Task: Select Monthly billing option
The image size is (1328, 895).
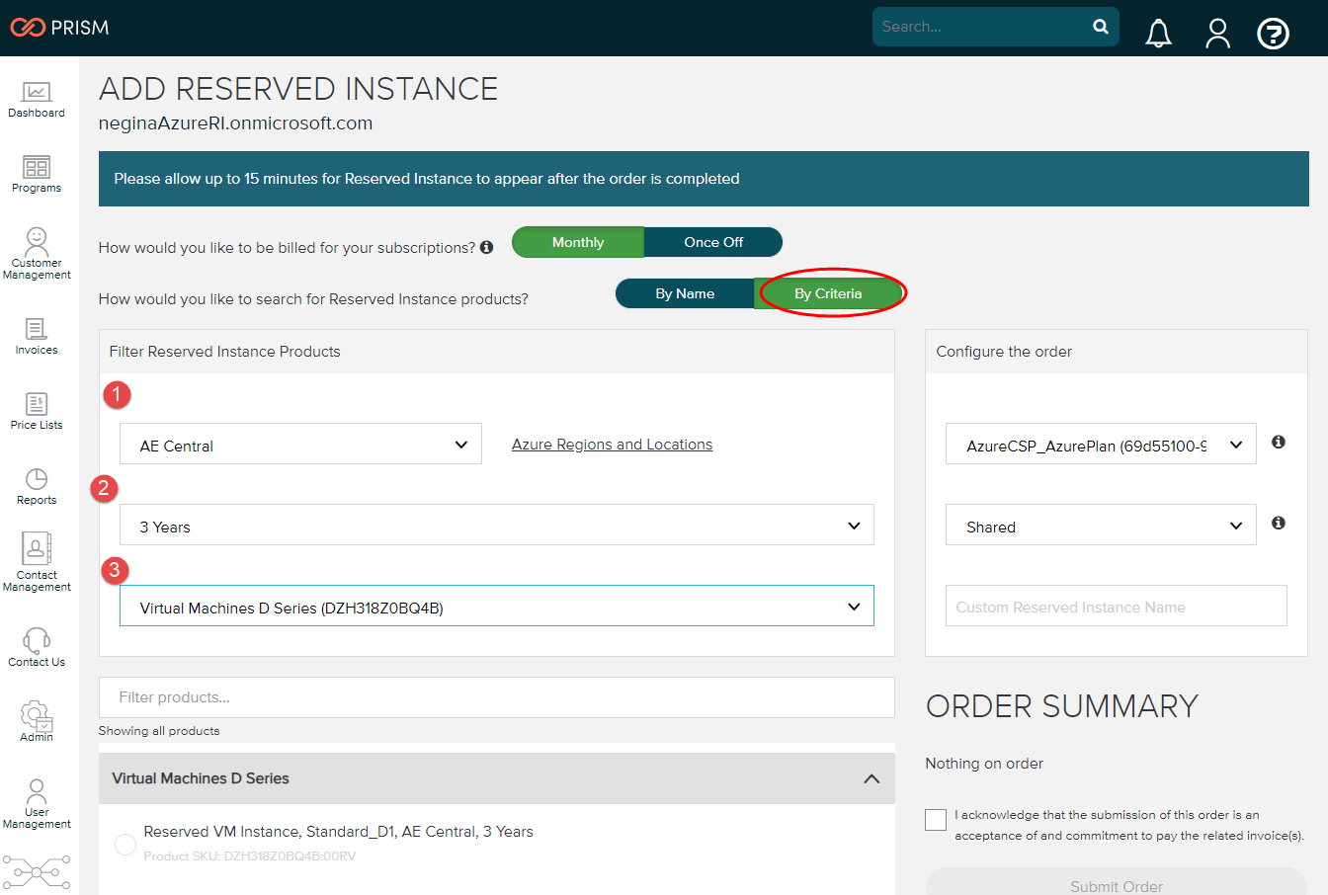Action: 578,242
